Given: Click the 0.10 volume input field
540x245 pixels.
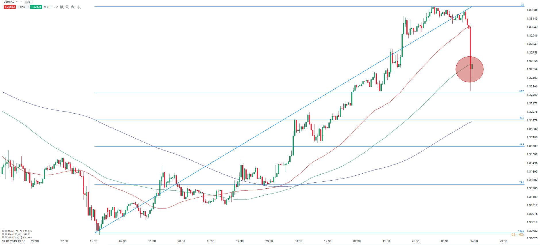Looking at the screenshot, I should pos(23,7).
